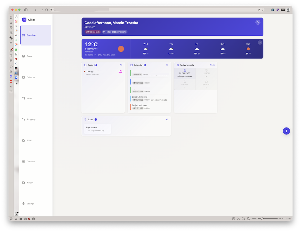Open the user profile avatar

tap(288, 10)
